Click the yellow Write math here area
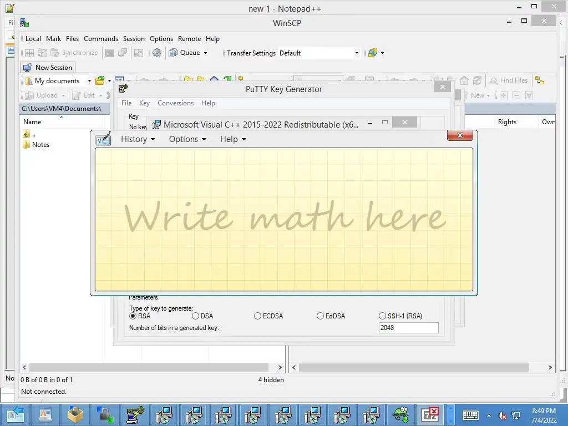 [284, 219]
